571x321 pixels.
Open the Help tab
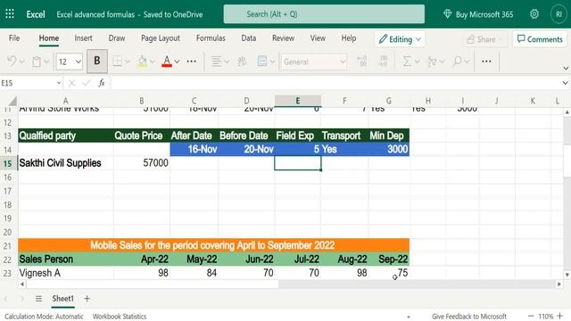pos(349,37)
